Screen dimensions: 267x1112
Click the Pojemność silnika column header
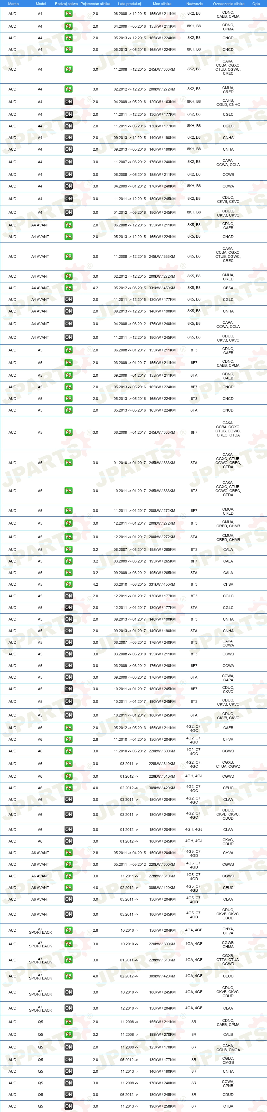coord(95,3)
